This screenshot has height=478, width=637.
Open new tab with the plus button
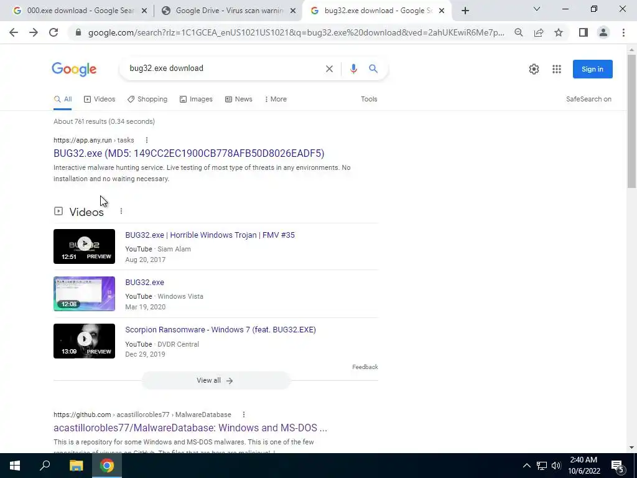465,11
